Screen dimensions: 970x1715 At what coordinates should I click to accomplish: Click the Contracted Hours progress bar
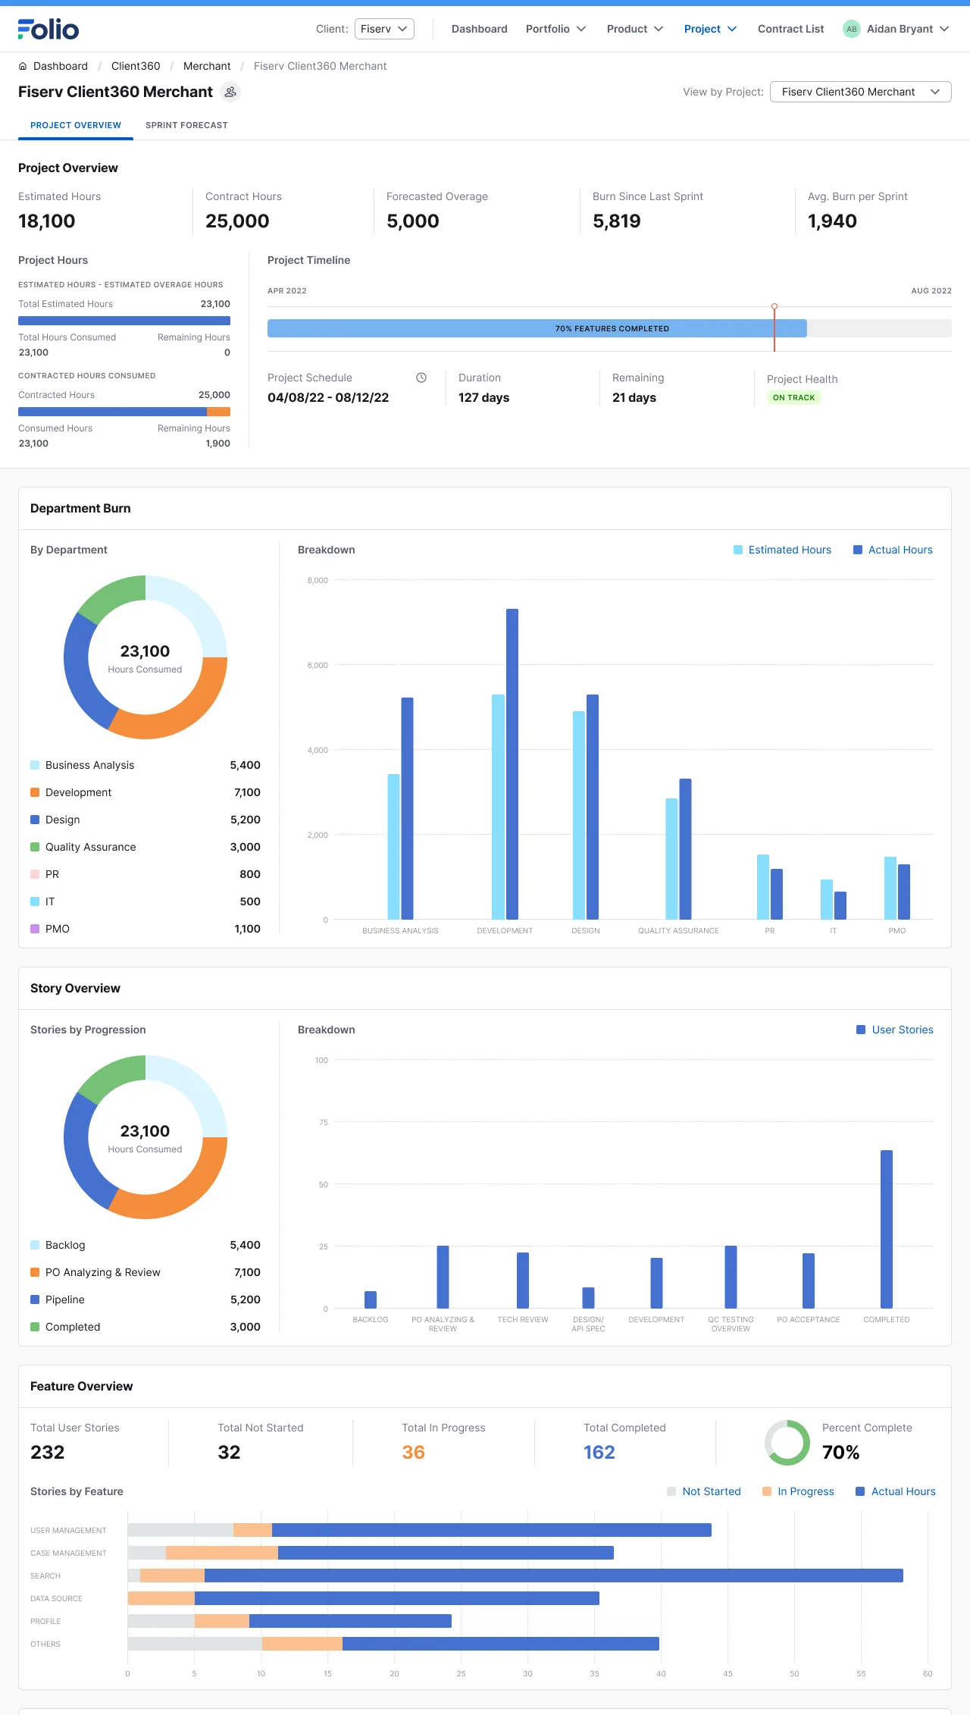tap(124, 412)
